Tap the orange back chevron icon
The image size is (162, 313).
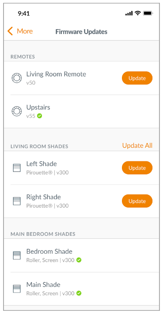(x=10, y=31)
